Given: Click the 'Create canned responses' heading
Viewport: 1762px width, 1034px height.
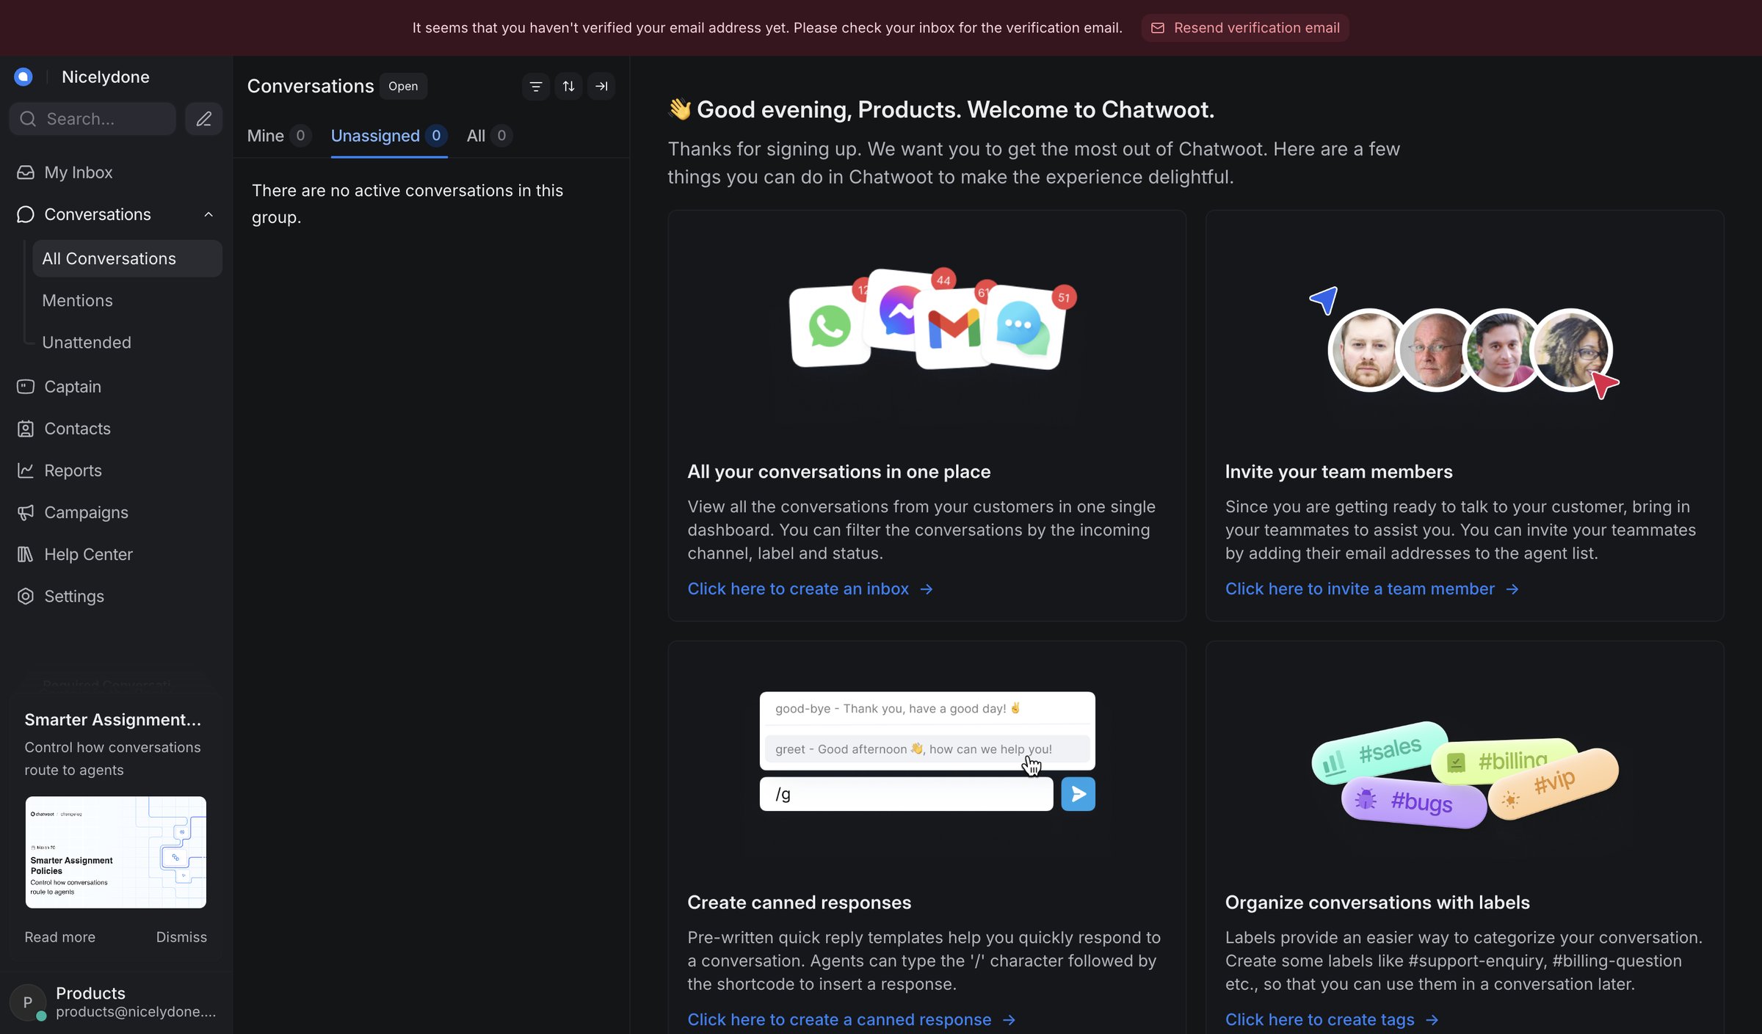Looking at the screenshot, I should click(799, 902).
